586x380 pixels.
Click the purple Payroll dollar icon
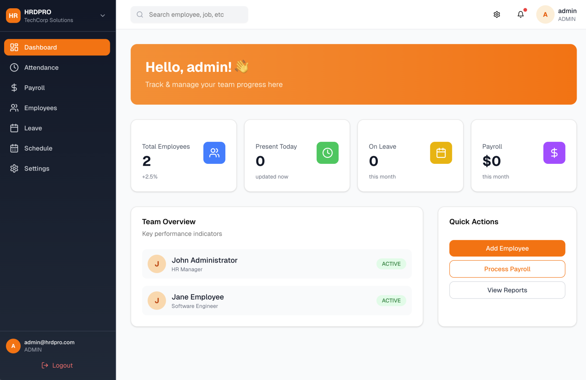pos(554,153)
